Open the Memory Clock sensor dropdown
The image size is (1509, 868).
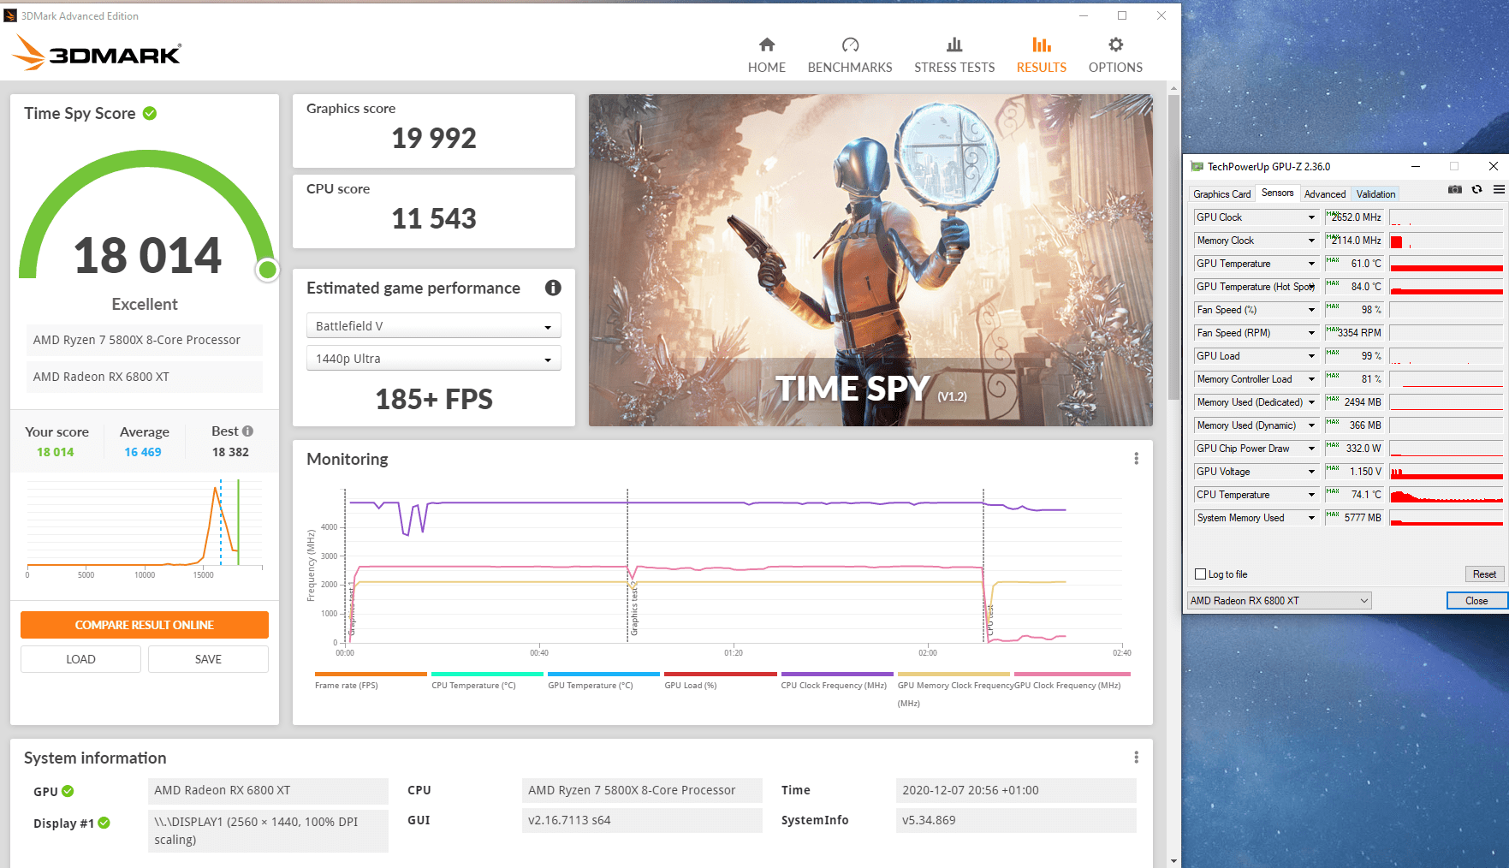pyautogui.click(x=1311, y=241)
